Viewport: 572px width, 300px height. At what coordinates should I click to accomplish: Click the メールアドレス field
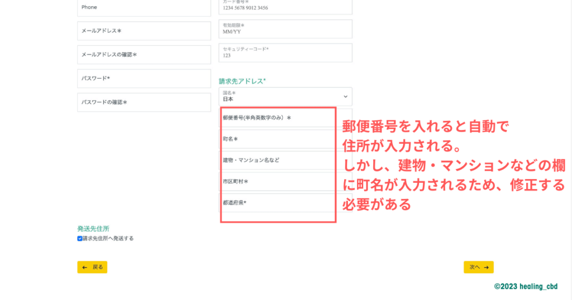point(144,31)
